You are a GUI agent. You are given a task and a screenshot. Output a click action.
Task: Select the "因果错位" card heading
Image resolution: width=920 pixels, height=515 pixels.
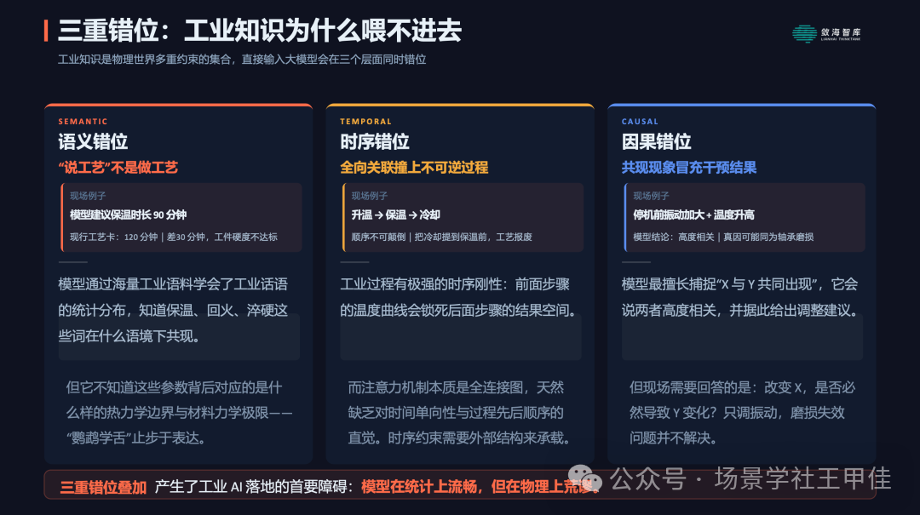(x=656, y=141)
